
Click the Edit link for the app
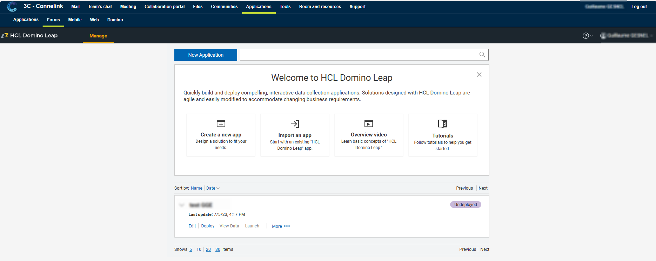pos(192,226)
